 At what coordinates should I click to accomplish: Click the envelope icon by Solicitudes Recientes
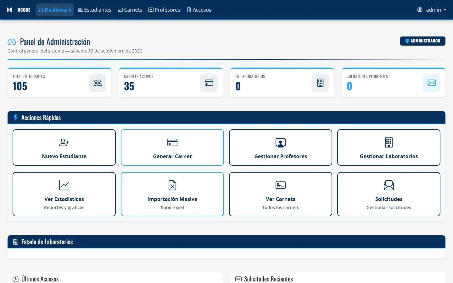pyautogui.click(x=238, y=279)
